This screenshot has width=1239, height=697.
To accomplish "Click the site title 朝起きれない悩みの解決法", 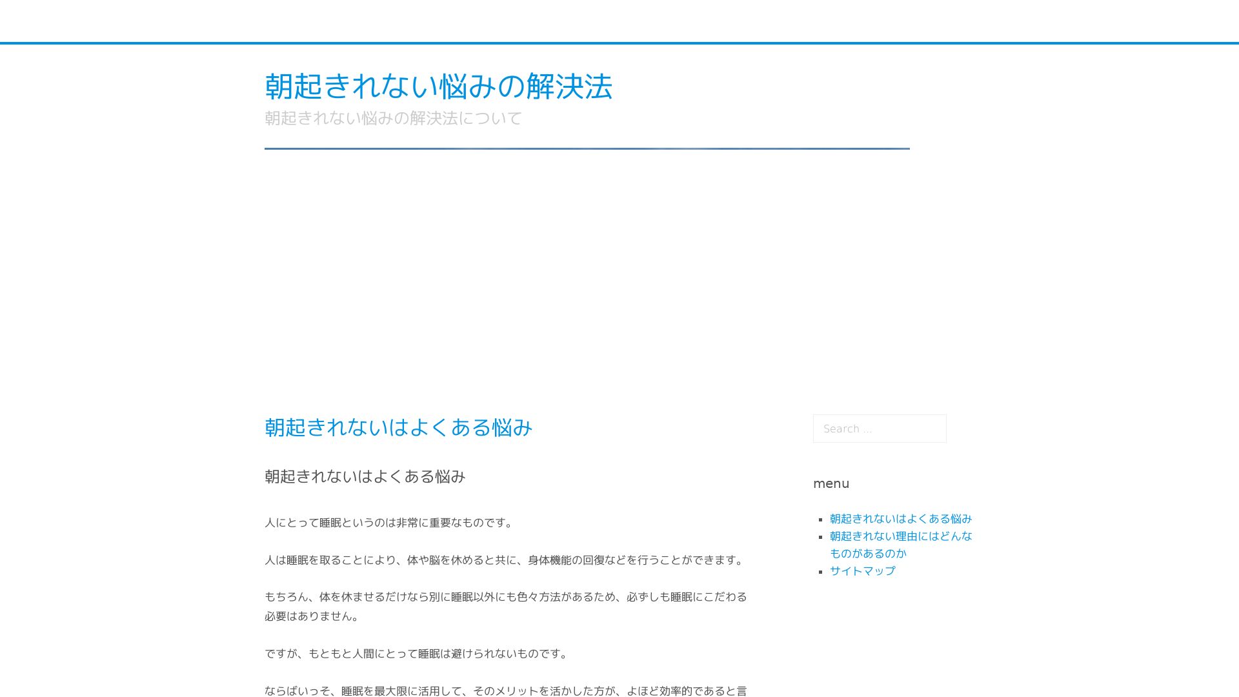I will (x=438, y=86).
